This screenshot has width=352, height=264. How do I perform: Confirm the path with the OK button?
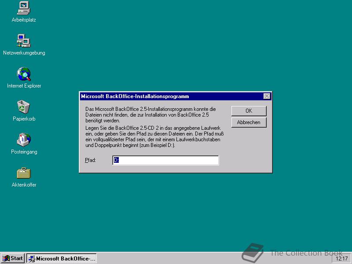tap(249, 111)
